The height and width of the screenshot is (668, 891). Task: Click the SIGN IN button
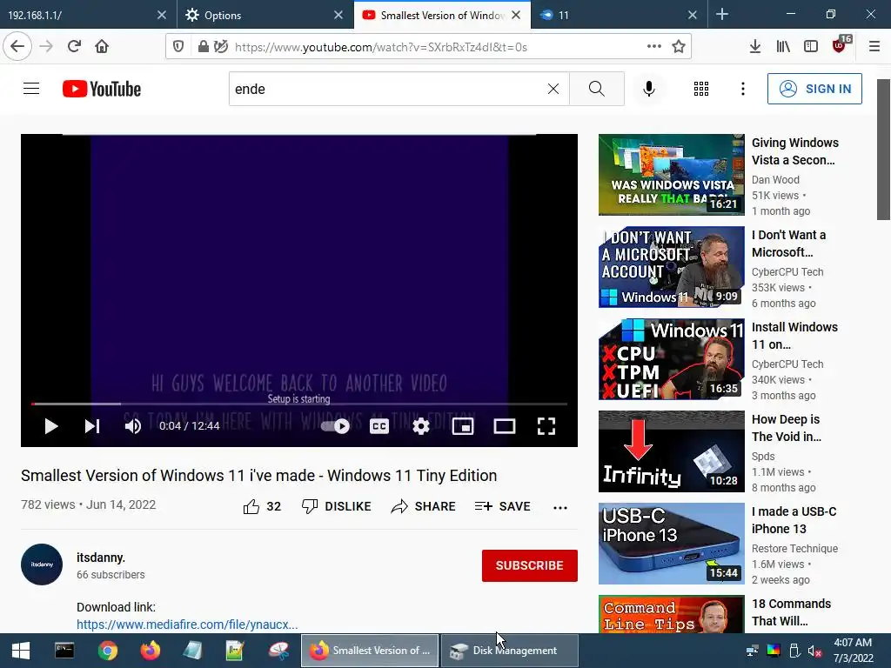(x=814, y=89)
